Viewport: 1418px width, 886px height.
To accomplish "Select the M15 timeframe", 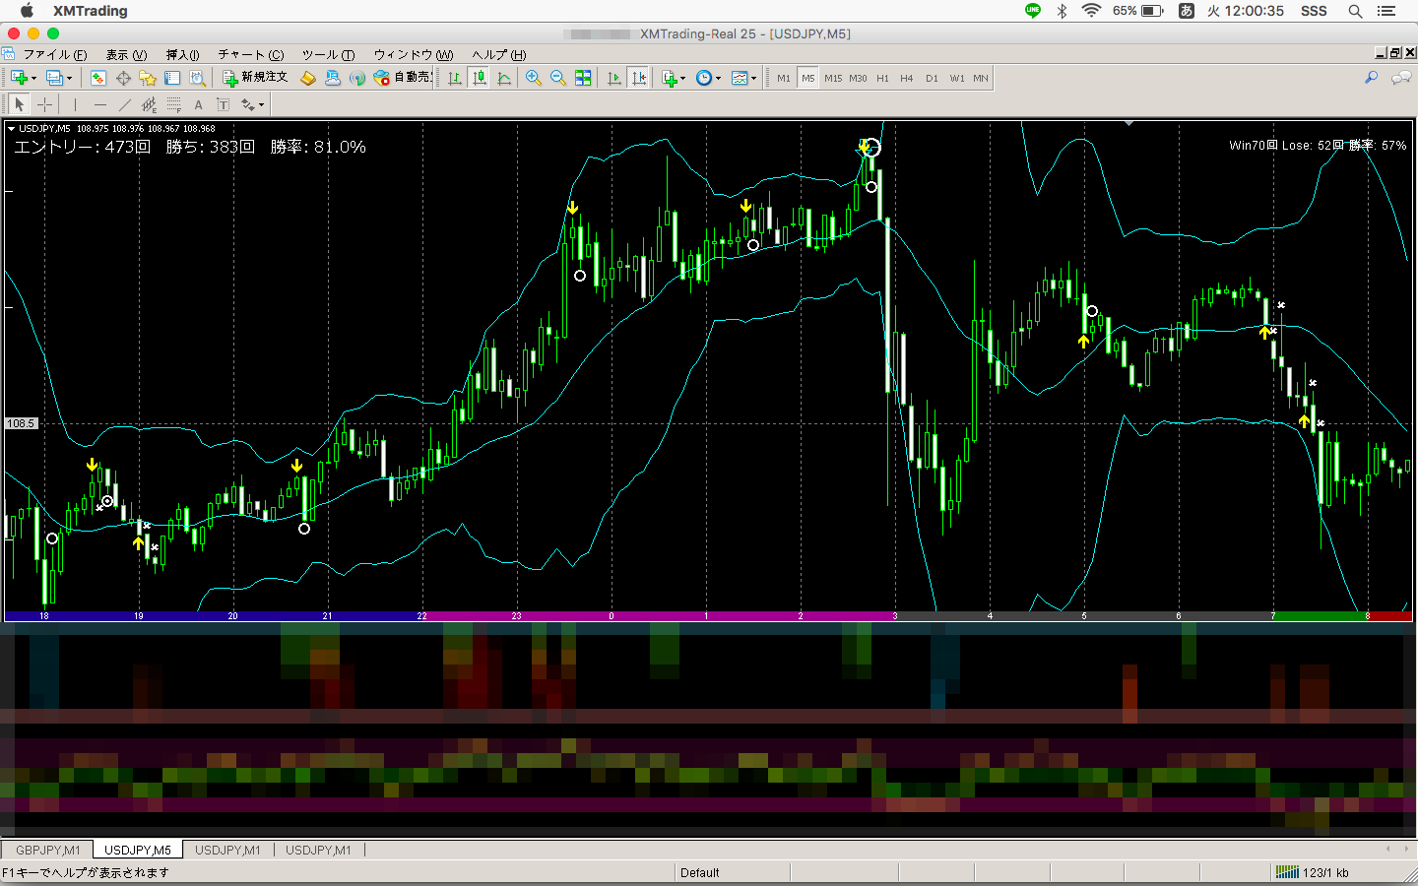I will tap(833, 78).
